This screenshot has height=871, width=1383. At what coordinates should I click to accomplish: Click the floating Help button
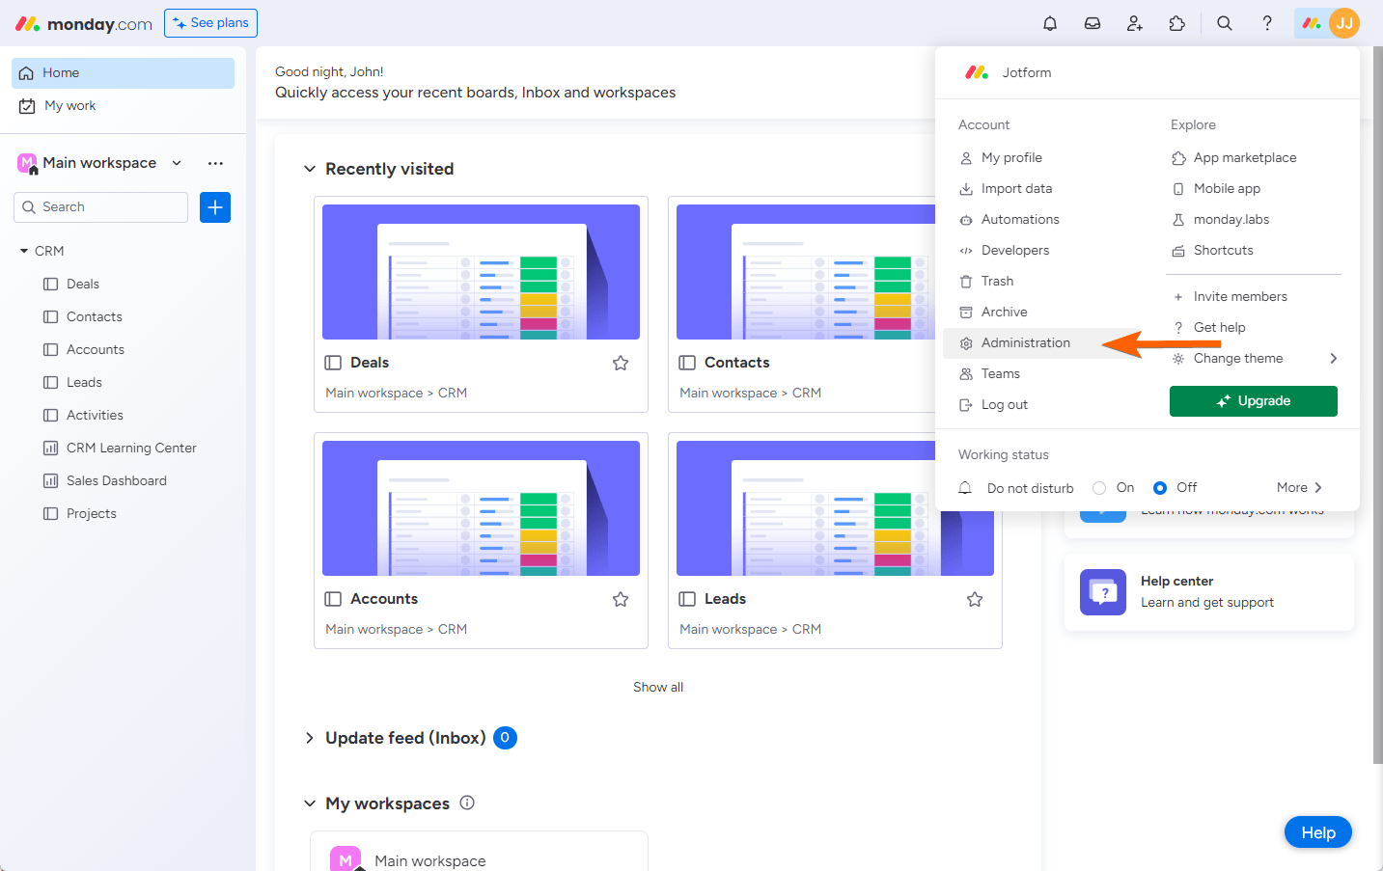tap(1318, 832)
